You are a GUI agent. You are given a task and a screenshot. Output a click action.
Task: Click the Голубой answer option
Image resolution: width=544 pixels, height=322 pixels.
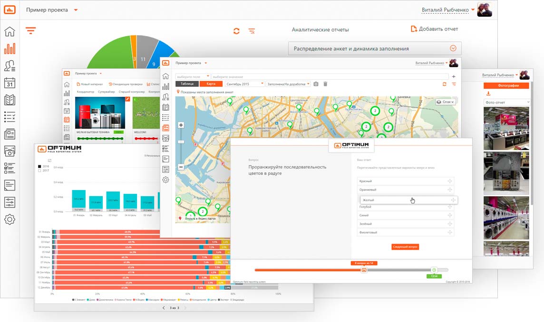click(405, 207)
